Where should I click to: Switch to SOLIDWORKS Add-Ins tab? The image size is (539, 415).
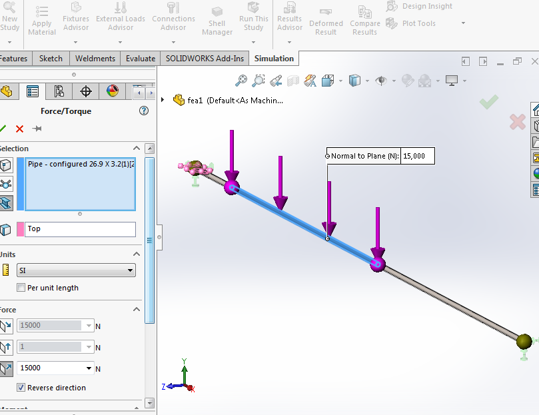click(x=205, y=59)
